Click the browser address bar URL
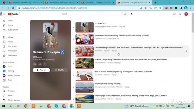Image resolution: width=194 pixels, height=109 pixels. tap(54, 8)
